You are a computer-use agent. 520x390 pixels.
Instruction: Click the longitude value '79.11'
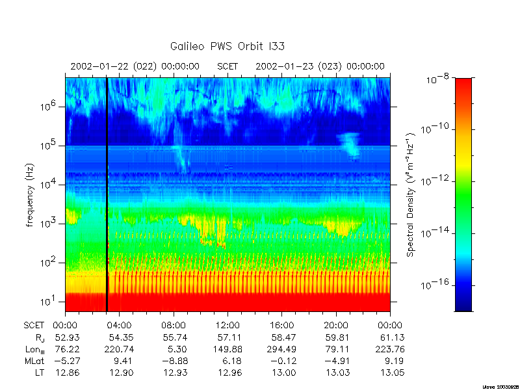[338, 349]
